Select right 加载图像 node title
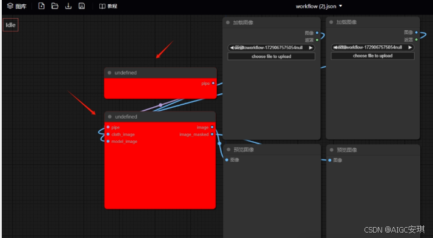Image resolution: width=433 pixels, height=238 pixels. point(346,22)
